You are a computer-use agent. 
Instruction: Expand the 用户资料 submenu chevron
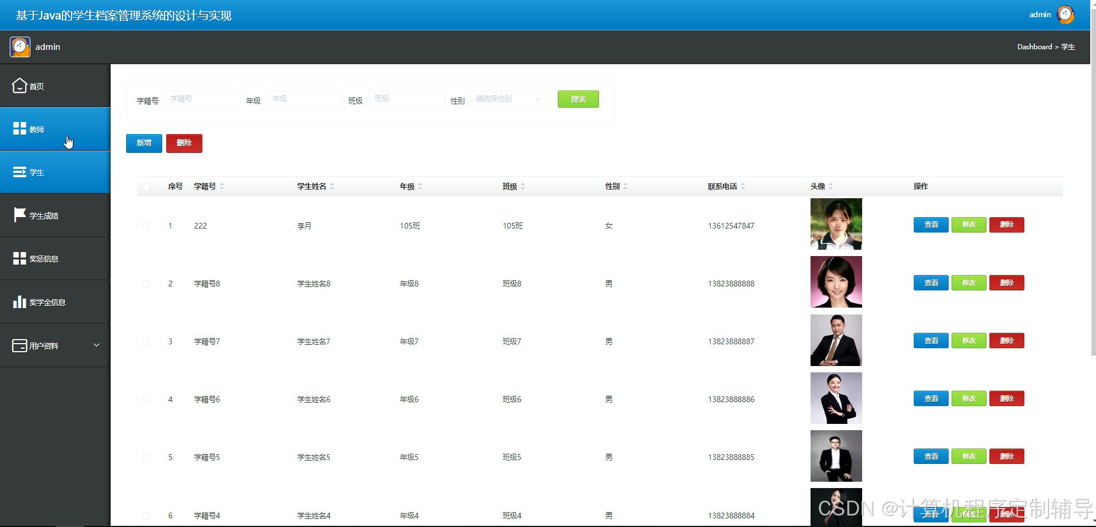coord(96,345)
